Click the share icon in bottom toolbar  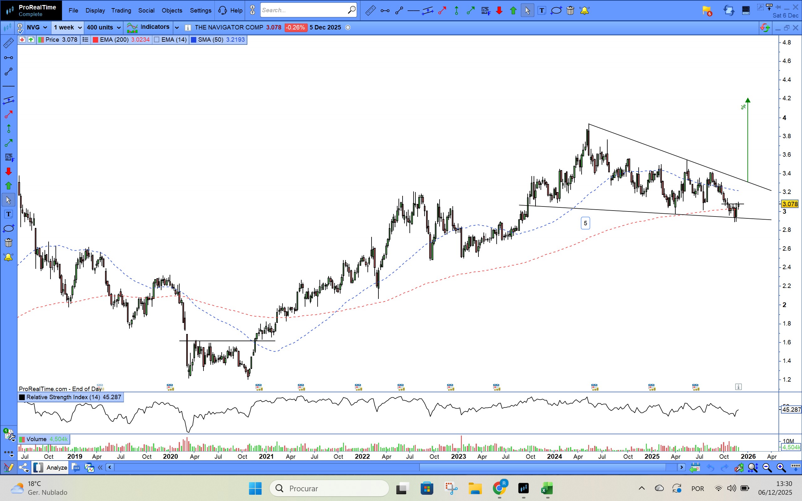pos(24,467)
